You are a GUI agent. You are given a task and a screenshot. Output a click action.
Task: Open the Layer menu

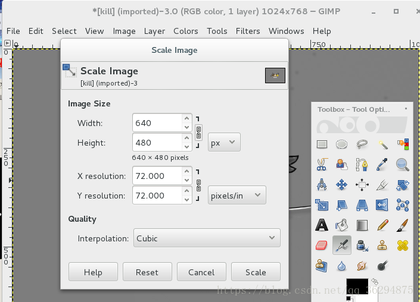(154, 31)
